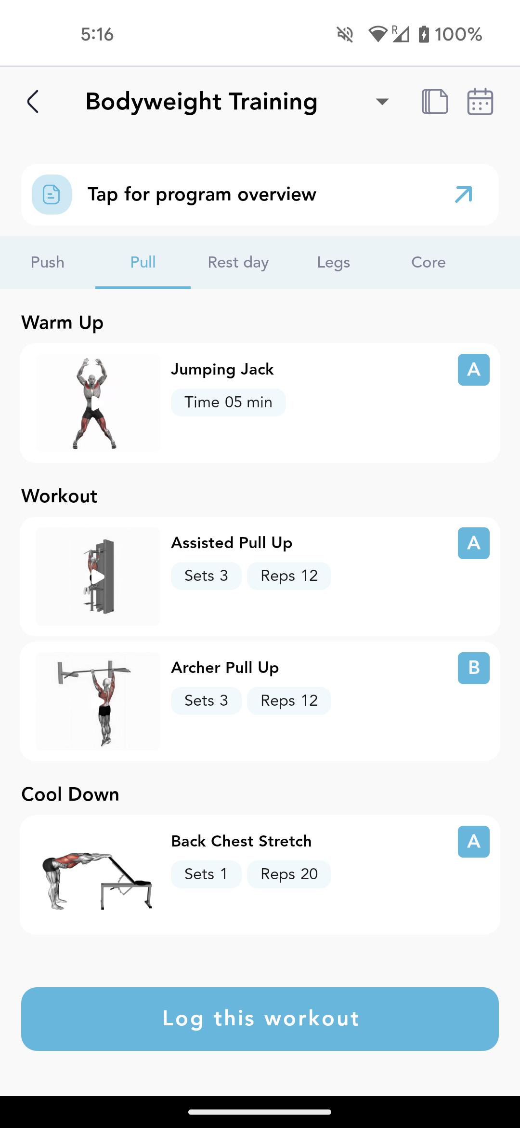Open the Back Chest Stretch thumbnail
The width and height of the screenshot is (520, 1128).
[x=98, y=875]
